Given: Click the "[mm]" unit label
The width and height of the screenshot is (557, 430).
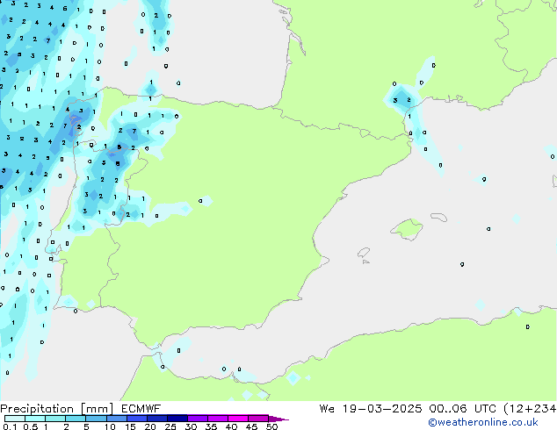Looking at the screenshot, I should (97, 408).
